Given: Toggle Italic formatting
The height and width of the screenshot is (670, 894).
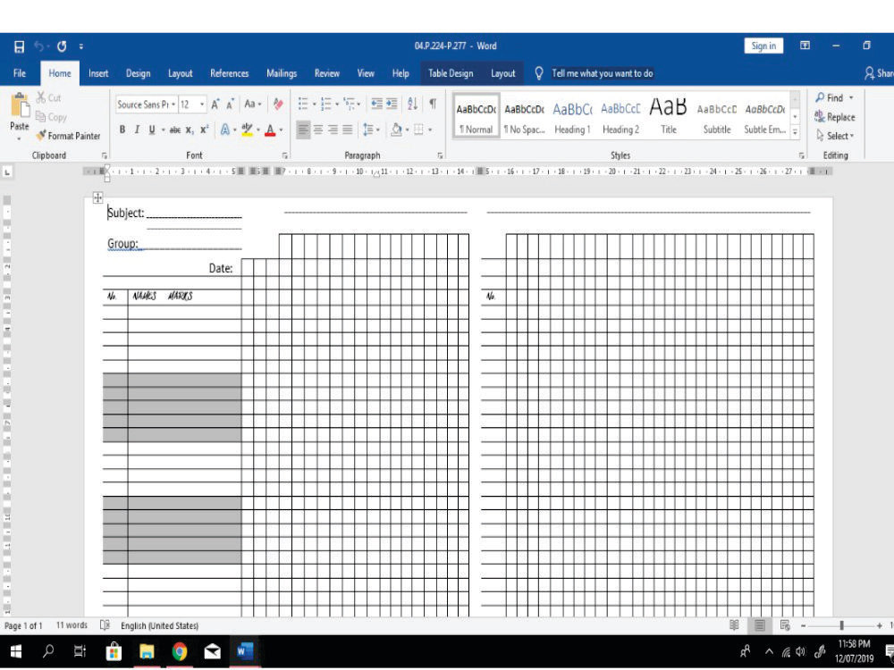Looking at the screenshot, I should pos(137,130).
